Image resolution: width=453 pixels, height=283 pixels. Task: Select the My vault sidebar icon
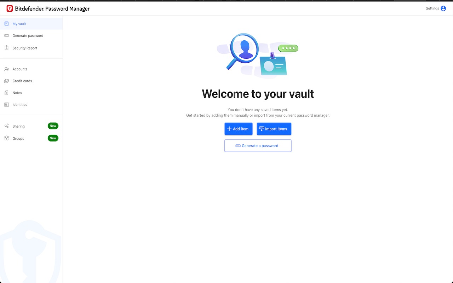click(6, 24)
